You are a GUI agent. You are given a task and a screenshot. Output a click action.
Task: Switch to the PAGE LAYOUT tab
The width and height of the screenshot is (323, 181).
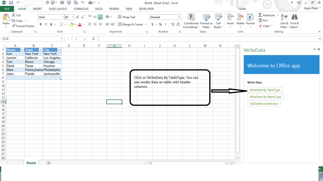point(58,9)
